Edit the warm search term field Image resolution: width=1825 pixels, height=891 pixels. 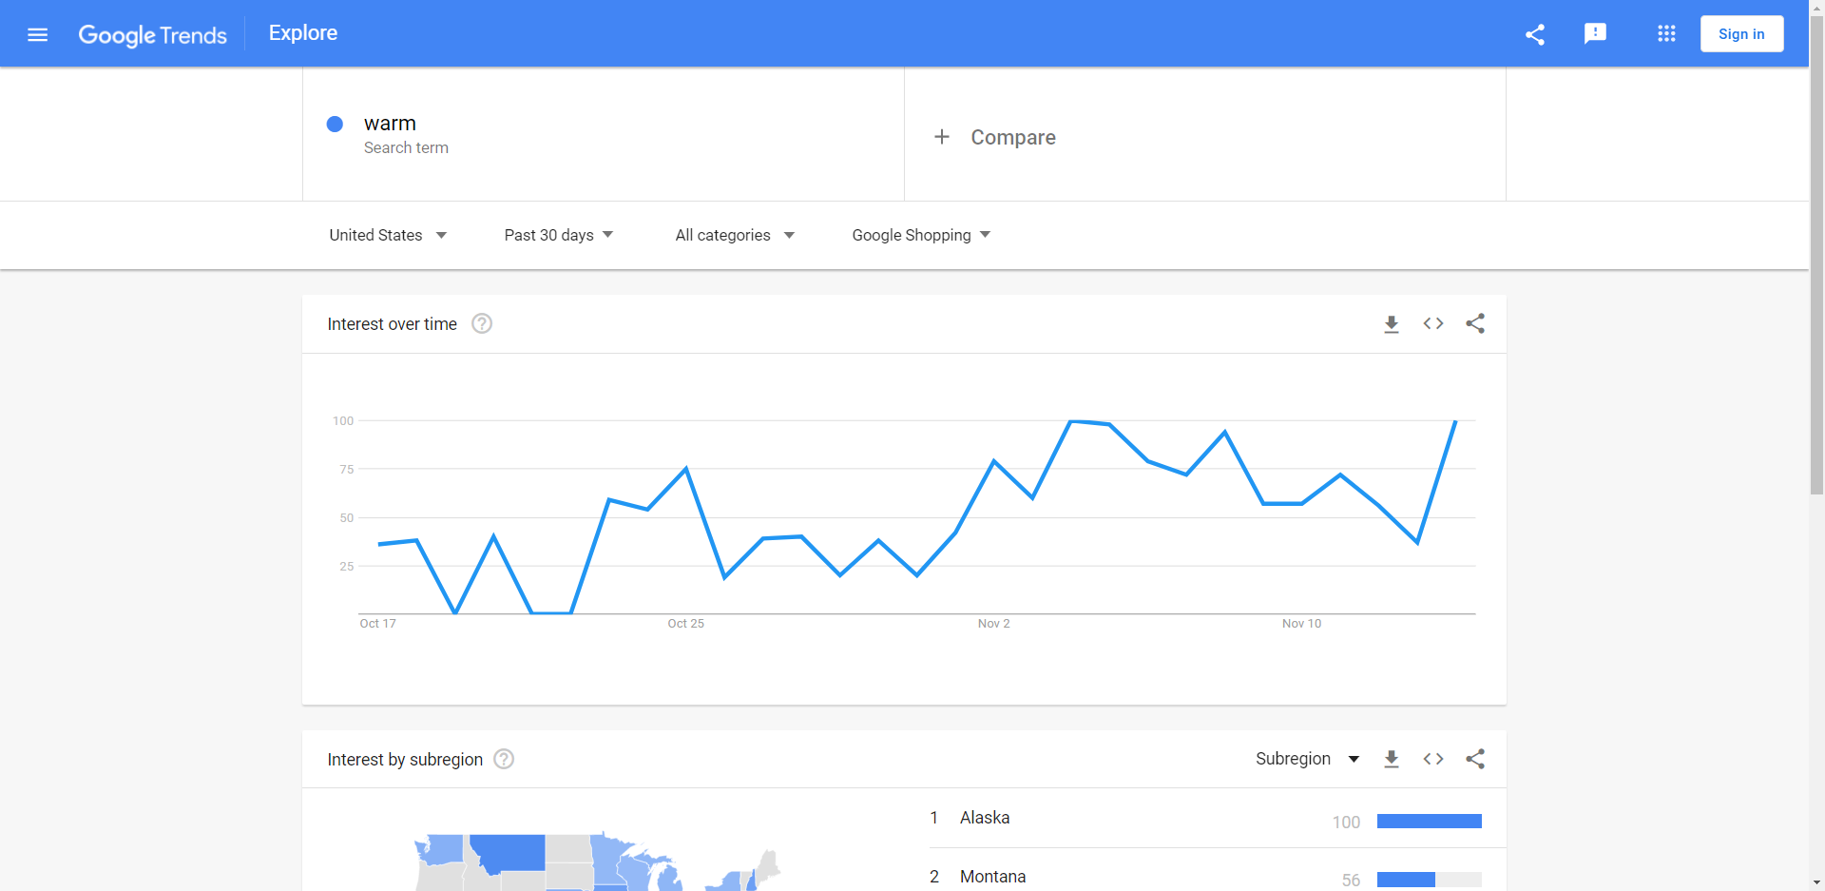coord(391,125)
